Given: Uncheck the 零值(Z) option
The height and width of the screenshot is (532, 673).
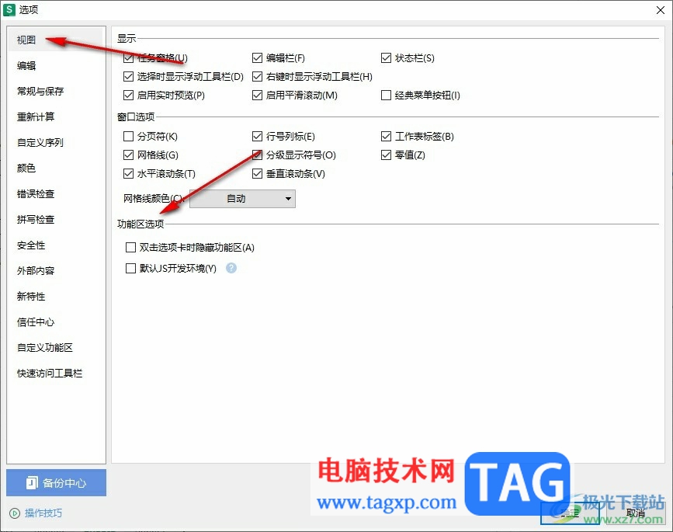Looking at the screenshot, I should [386, 155].
